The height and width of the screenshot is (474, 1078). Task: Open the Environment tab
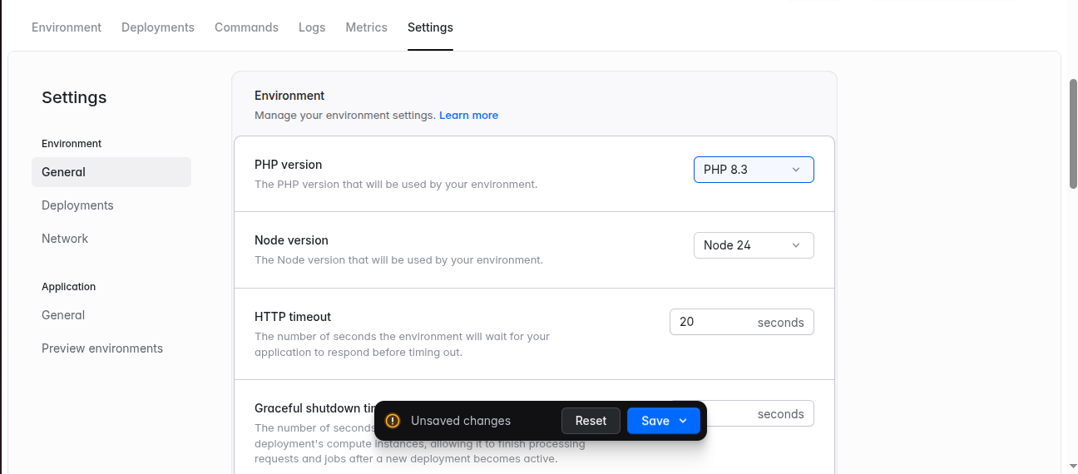[67, 27]
